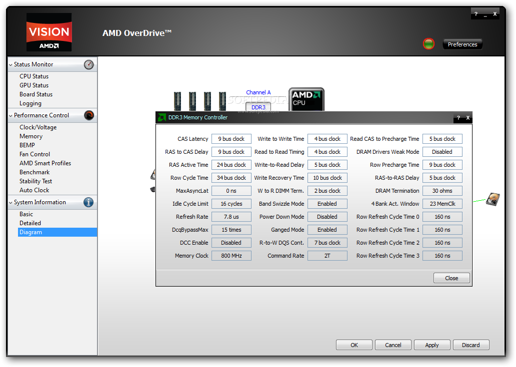Click main window help question mark
Image resolution: width=516 pixels, height=367 pixels.
click(x=476, y=14)
